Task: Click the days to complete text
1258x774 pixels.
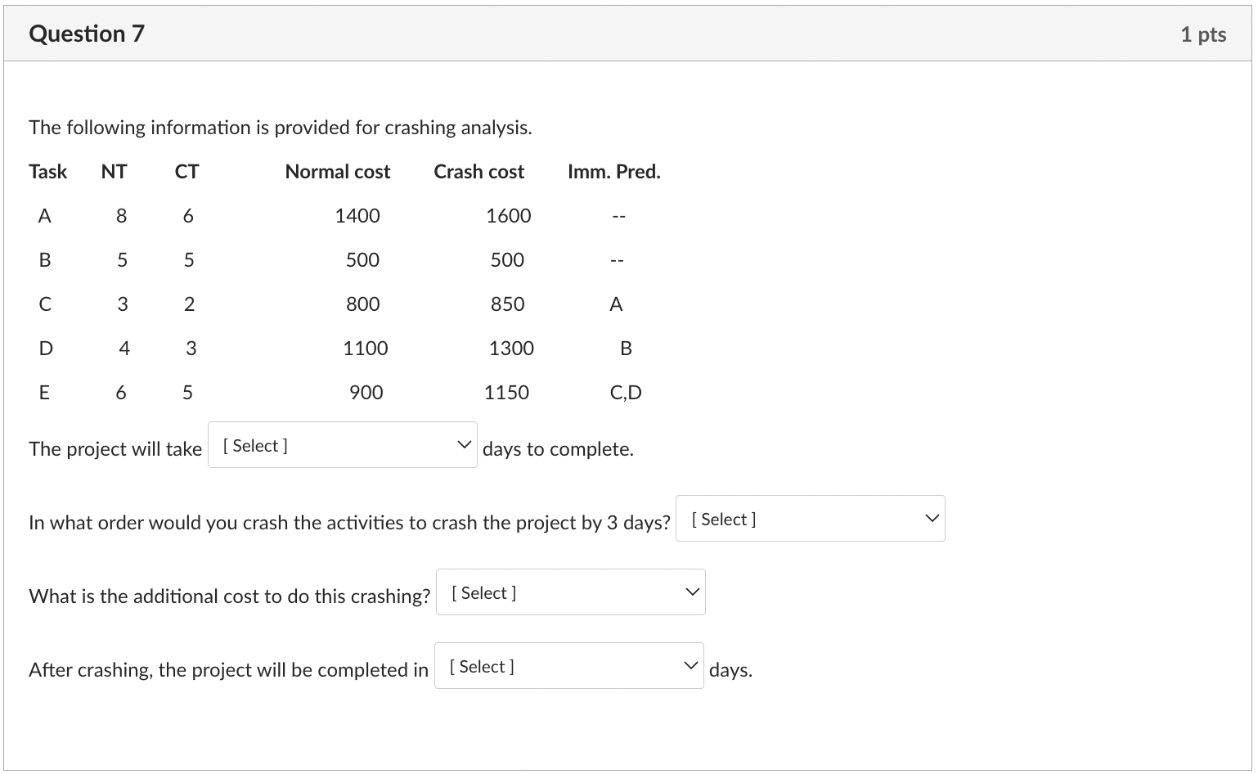Action: coord(557,448)
